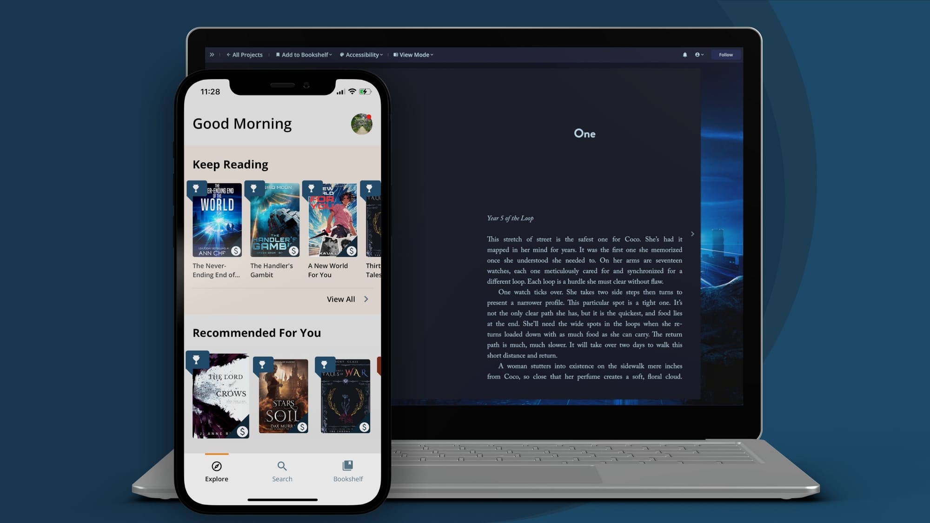This screenshot has width=930, height=523.
Task: Tap dollar icon on Stars and Soil
Action: coord(302,427)
